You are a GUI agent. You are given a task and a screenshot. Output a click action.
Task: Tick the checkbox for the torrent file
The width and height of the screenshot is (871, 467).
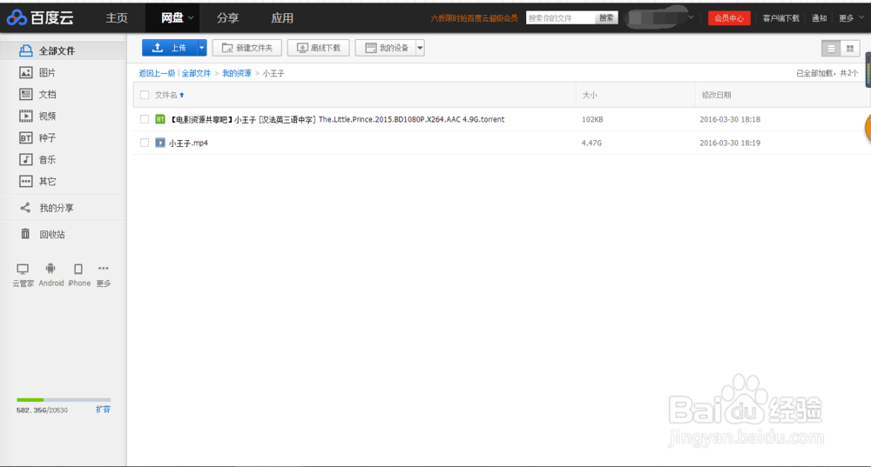[x=145, y=119]
